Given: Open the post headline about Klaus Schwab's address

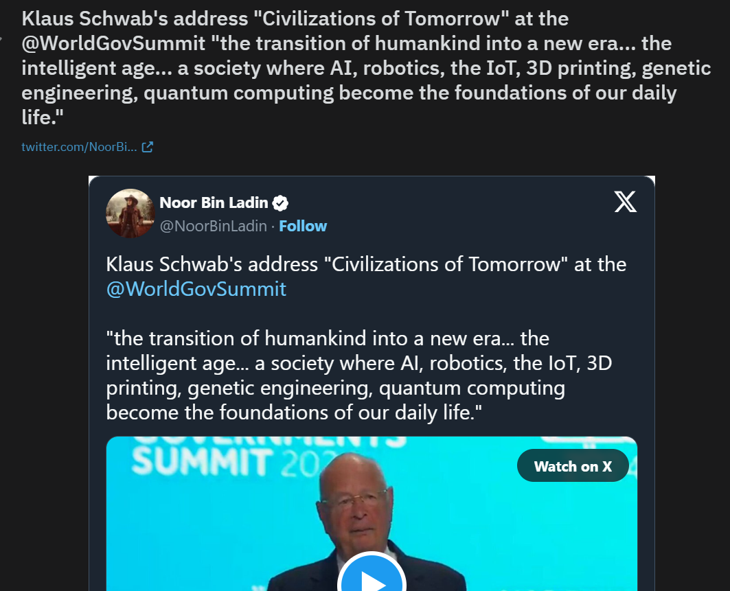Looking at the screenshot, I should pos(366,68).
